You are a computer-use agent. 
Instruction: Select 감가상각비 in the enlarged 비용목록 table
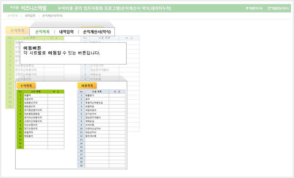pos(97,114)
